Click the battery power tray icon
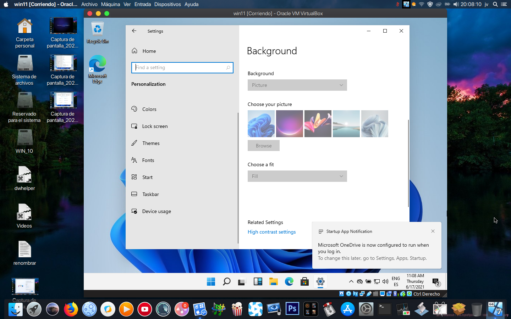Viewport: 511px width, 319px height. (x=368, y=282)
